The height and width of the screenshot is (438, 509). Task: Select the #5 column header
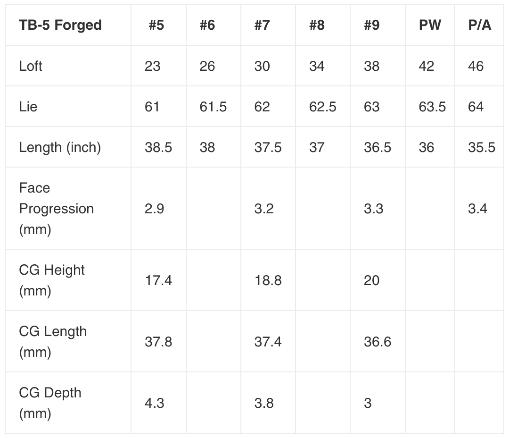(156, 25)
